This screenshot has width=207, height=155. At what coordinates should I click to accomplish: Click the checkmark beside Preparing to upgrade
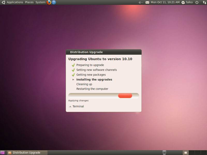(x=73, y=65)
